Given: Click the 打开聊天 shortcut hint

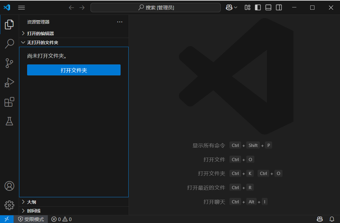Looking at the screenshot, I should [214, 202].
